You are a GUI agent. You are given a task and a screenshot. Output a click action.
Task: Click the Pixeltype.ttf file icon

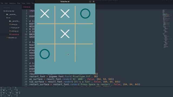[10, 28]
